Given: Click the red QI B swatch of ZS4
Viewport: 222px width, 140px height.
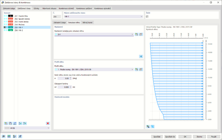Looking at the screenshot, I should (11, 24).
